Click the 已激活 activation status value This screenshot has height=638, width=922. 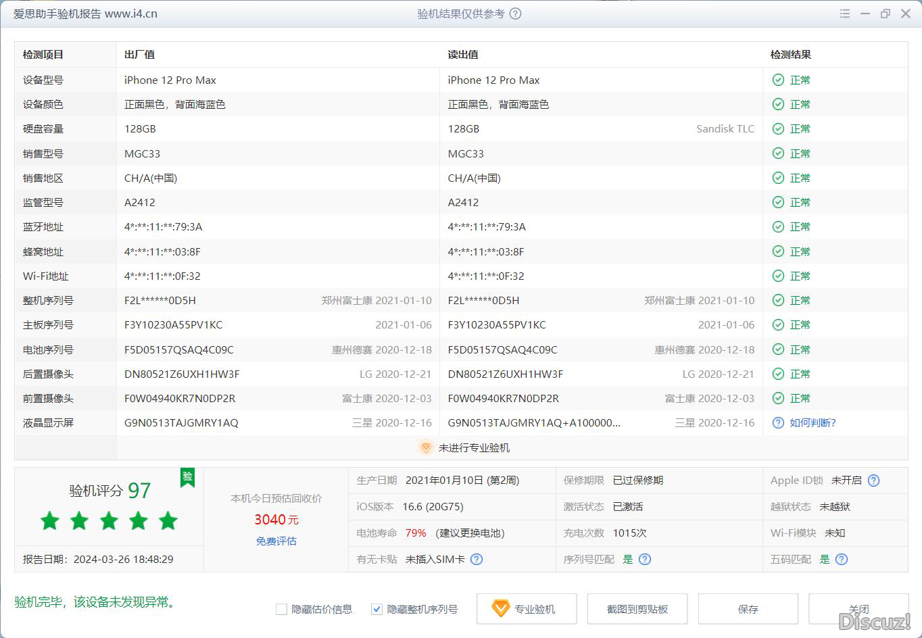(x=628, y=506)
